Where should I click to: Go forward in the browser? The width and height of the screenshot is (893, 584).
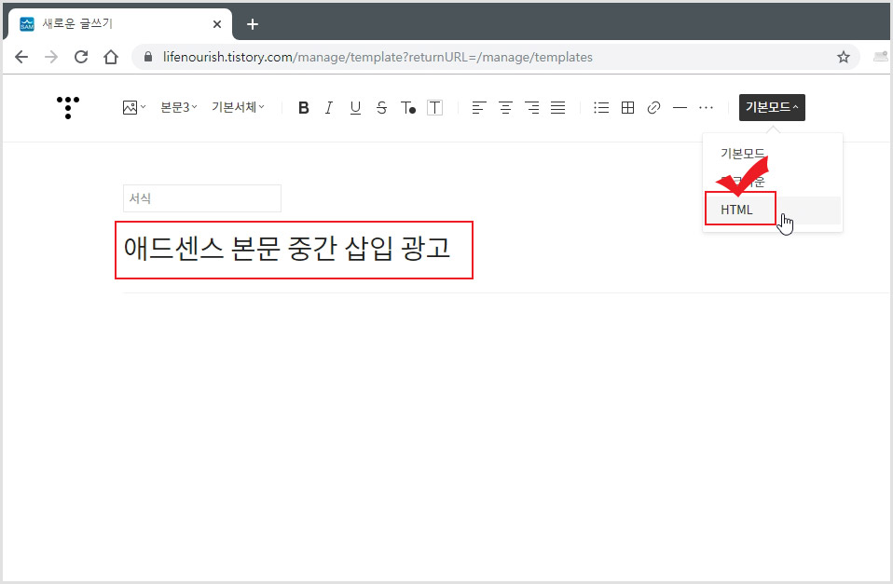(51, 57)
